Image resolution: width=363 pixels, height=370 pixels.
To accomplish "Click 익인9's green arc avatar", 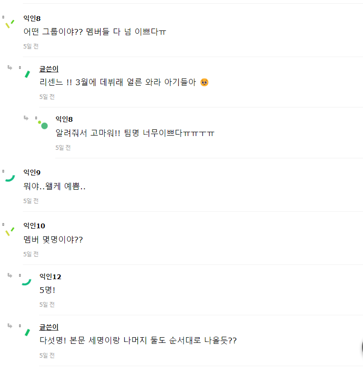I will coord(10,178).
